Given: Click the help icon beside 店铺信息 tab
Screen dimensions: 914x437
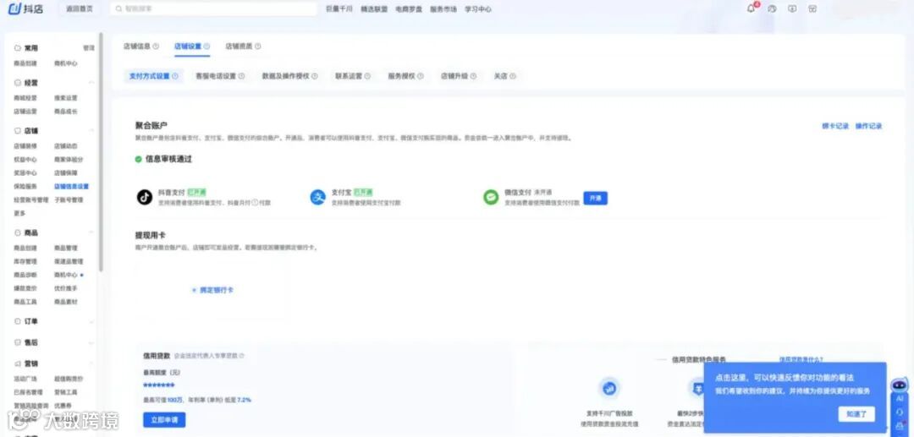Looking at the screenshot, I should (x=156, y=46).
